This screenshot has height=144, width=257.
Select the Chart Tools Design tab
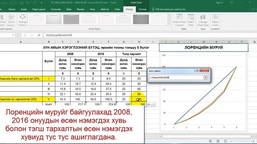129,9
